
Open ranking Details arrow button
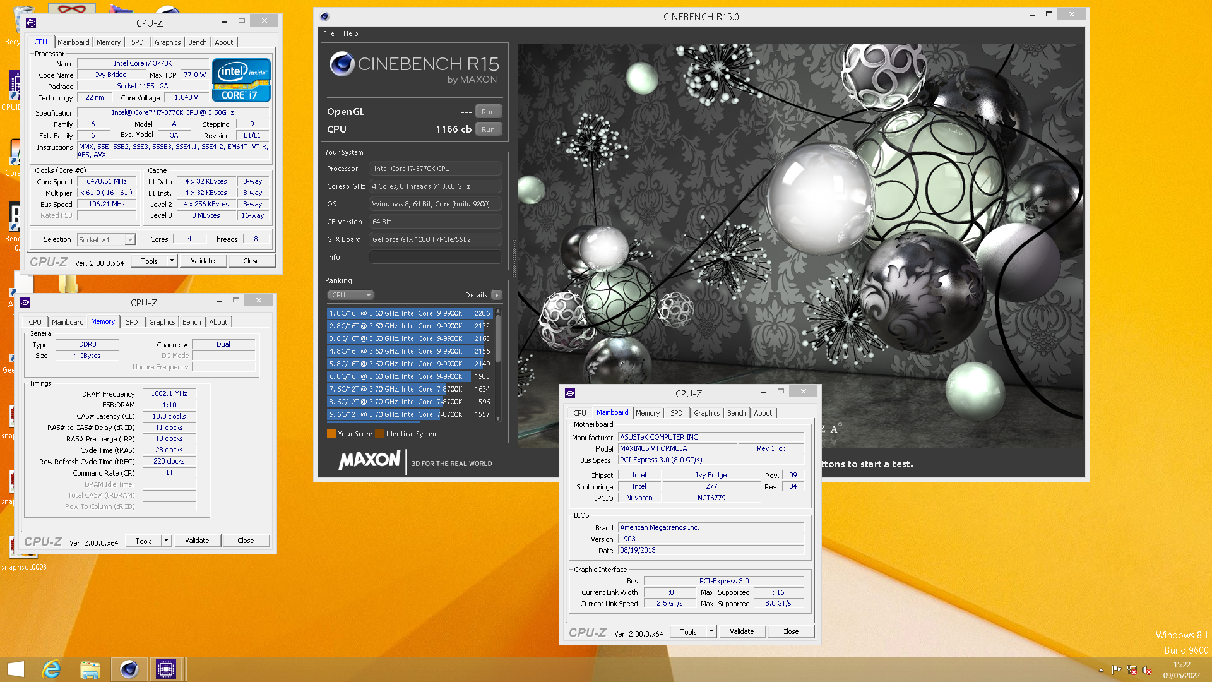497,295
